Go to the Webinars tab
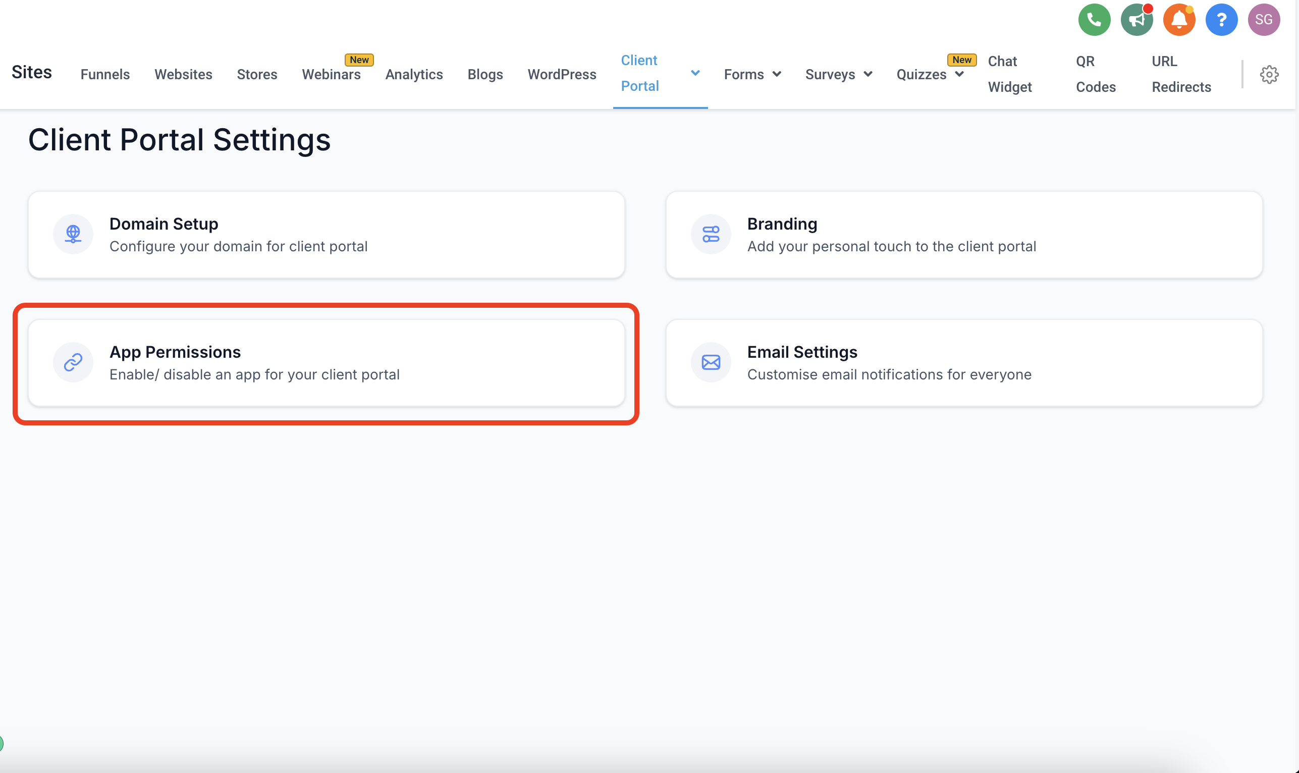The width and height of the screenshot is (1299, 773). 331,75
